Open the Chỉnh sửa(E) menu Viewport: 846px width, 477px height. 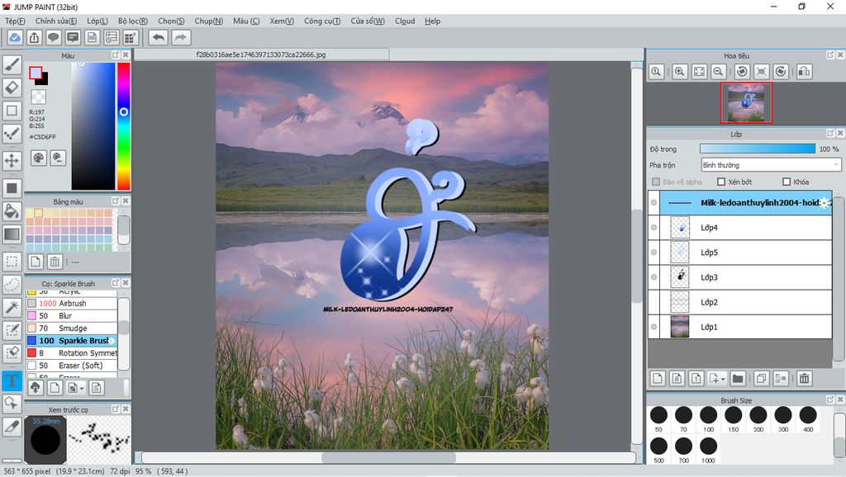[56, 21]
